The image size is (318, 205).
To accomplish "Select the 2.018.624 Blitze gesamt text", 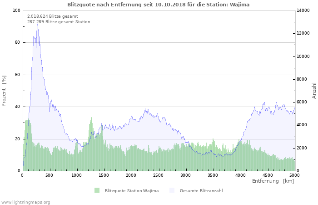I will pos(53,16).
